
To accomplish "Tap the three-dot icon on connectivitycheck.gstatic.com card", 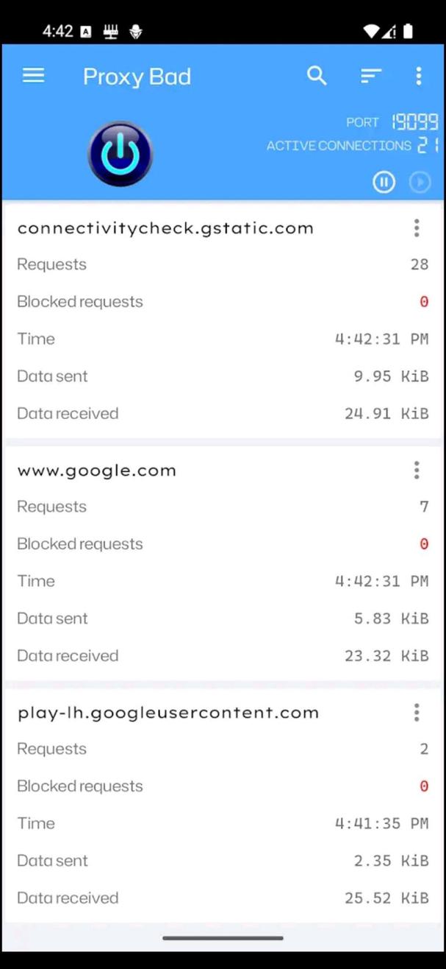I will [416, 228].
